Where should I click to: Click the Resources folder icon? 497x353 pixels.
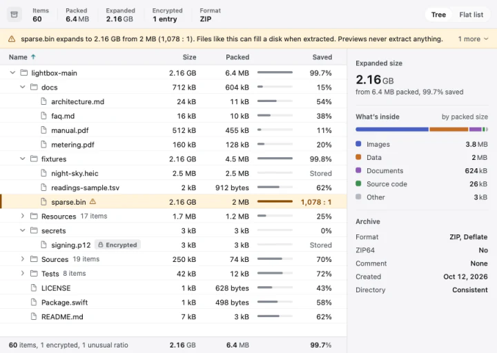click(x=34, y=216)
